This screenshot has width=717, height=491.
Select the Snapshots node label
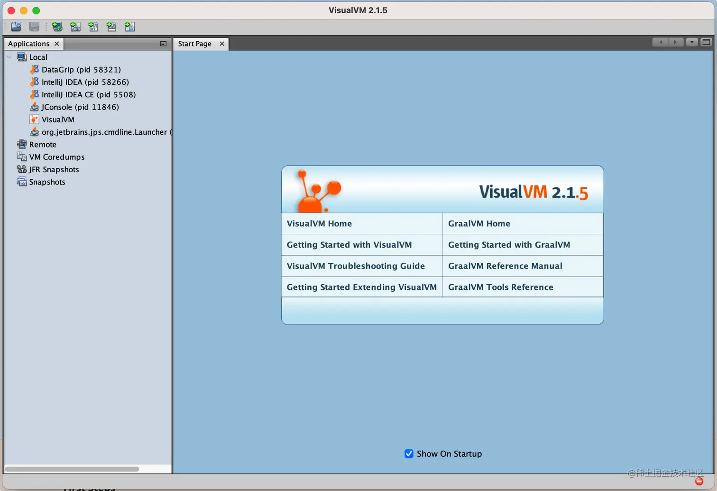click(47, 182)
